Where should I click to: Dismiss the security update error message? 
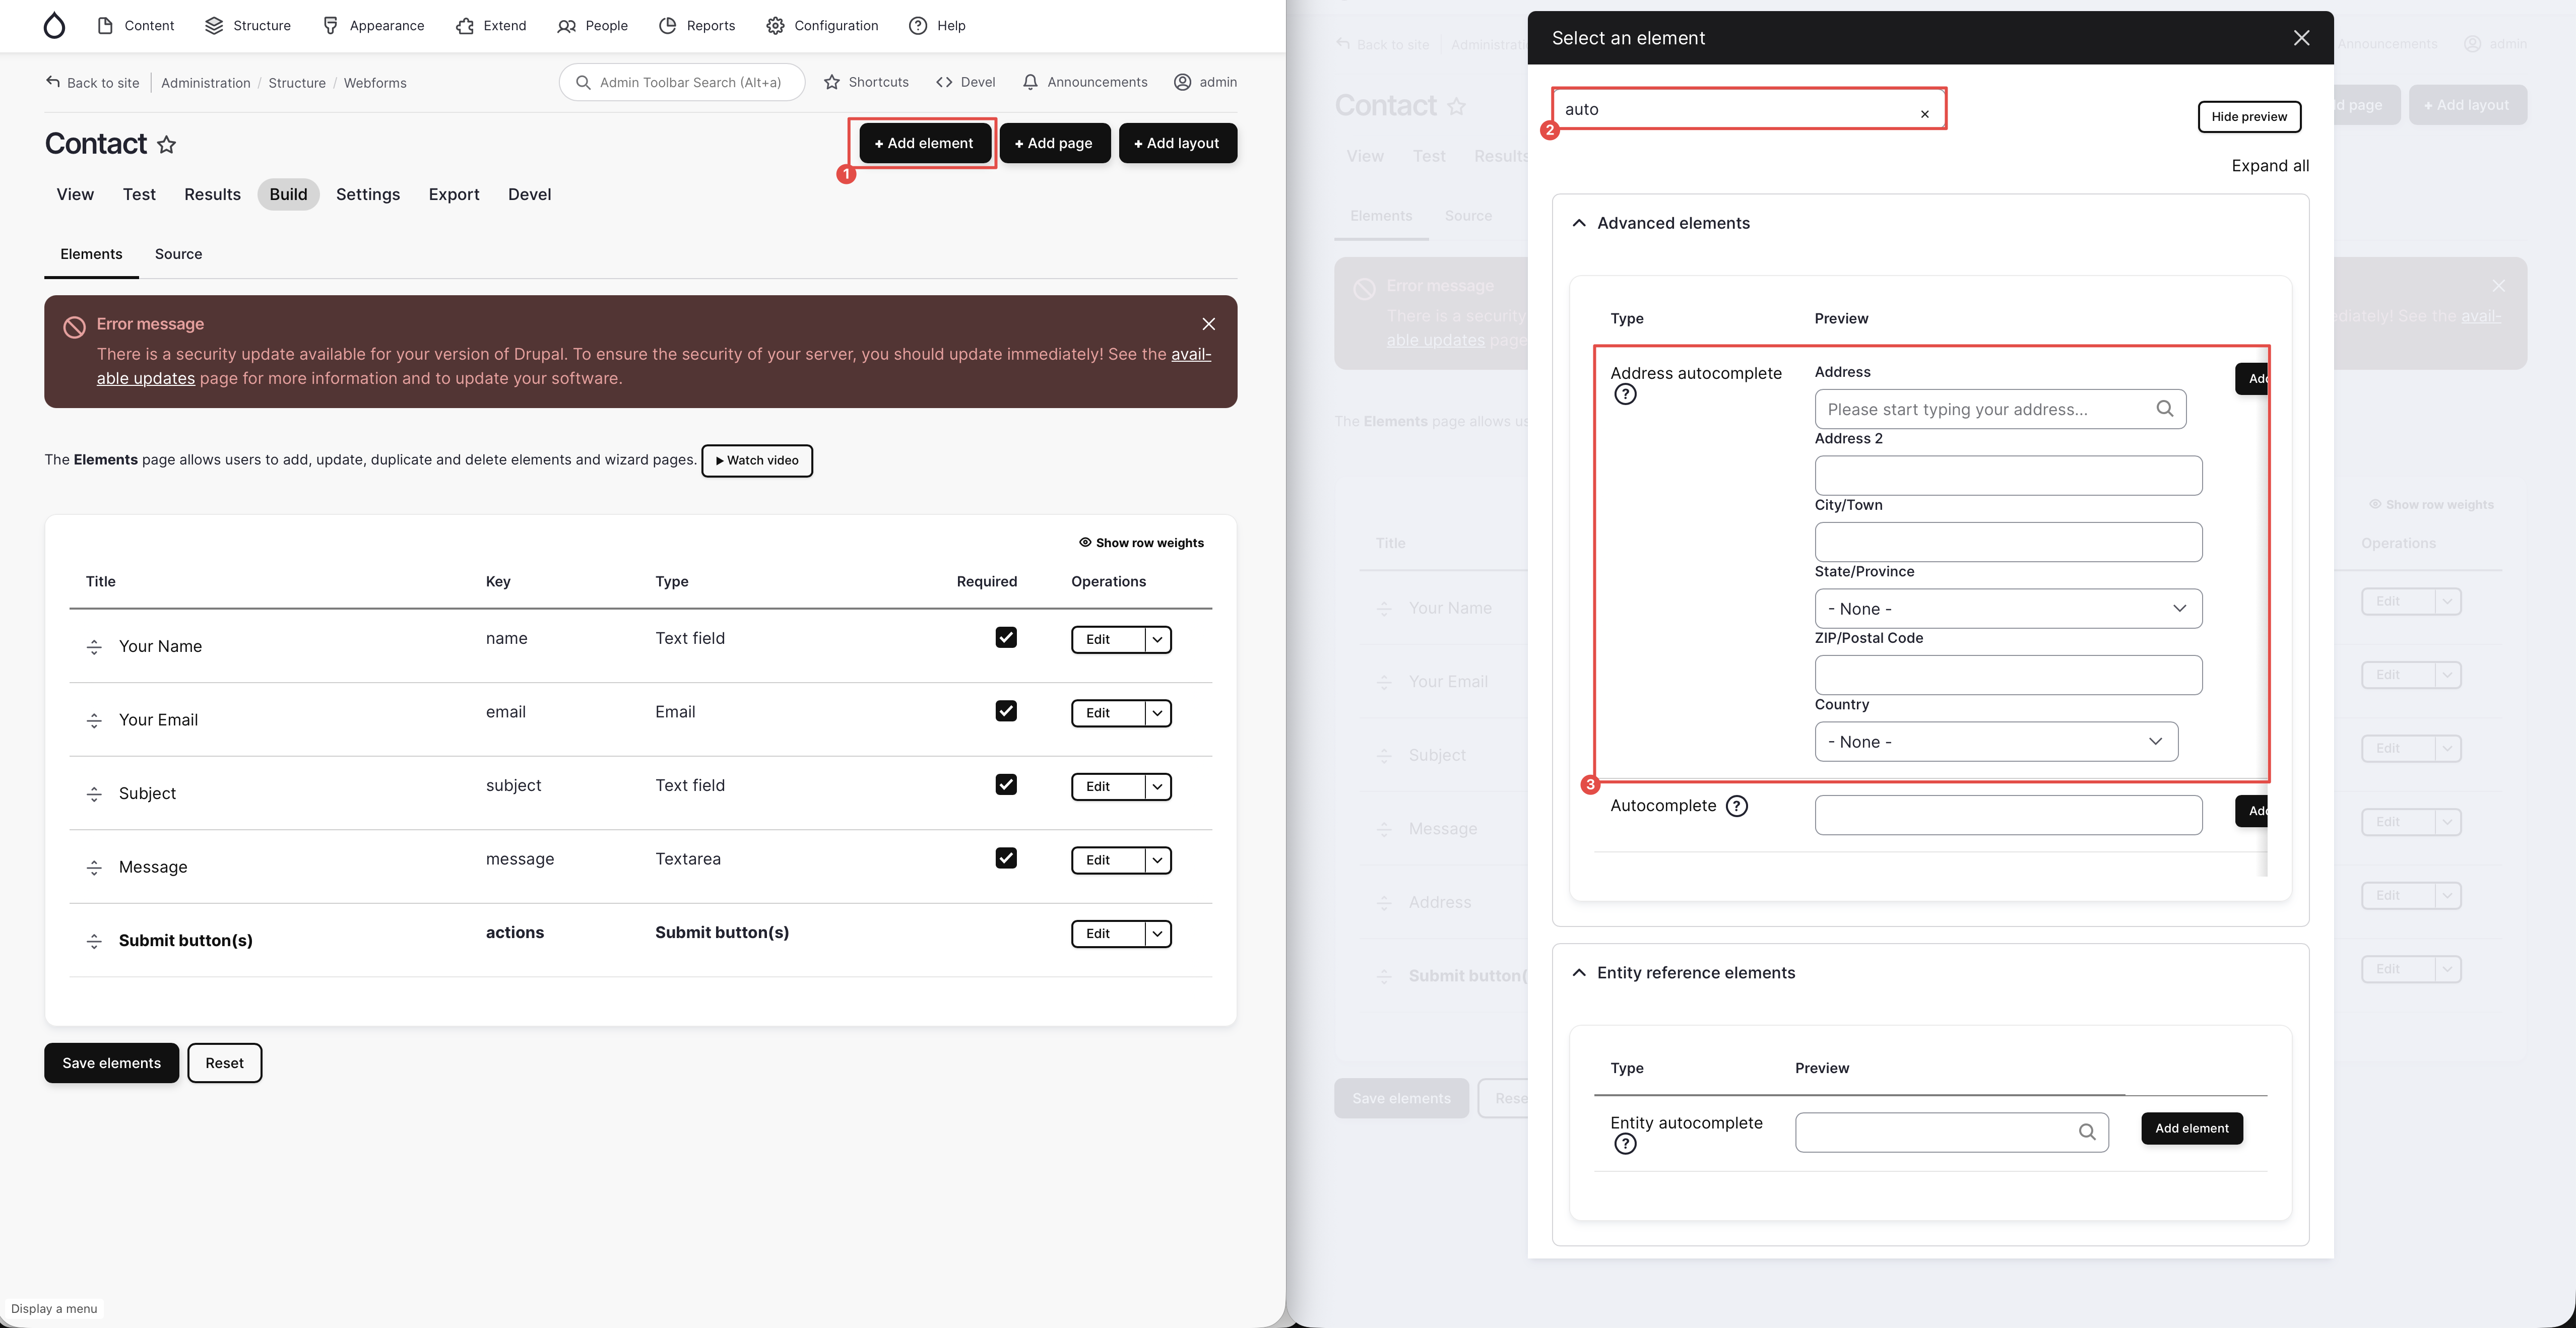pos(1208,324)
